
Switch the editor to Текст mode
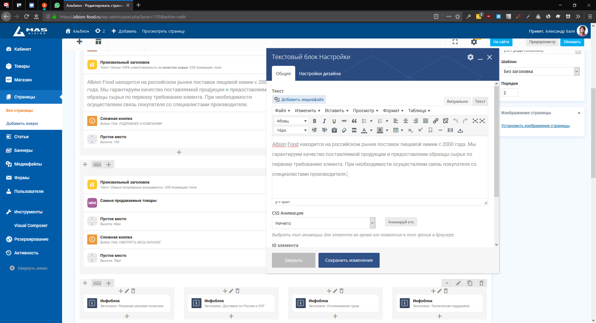point(480,102)
